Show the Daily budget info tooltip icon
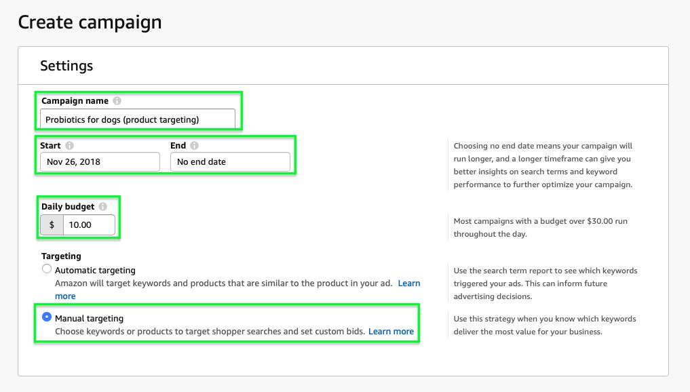The height and width of the screenshot is (392, 690). point(102,206)
